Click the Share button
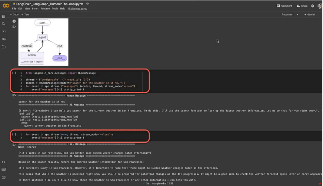Screen dimensions: 323x186 [x=302, y=6]
